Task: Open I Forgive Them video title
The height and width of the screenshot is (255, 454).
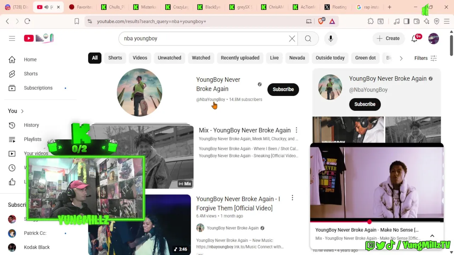Action: 238,204
